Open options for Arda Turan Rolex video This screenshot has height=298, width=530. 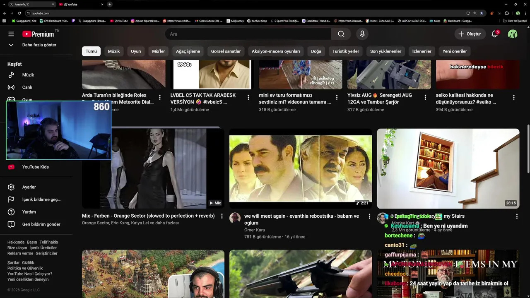[x=160, y=97]
